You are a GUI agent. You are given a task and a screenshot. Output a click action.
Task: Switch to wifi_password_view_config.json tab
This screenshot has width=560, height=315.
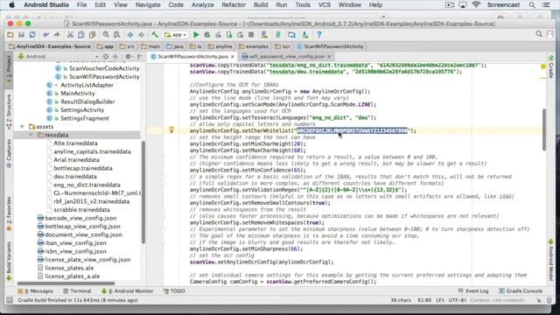(x=286, y=56)
